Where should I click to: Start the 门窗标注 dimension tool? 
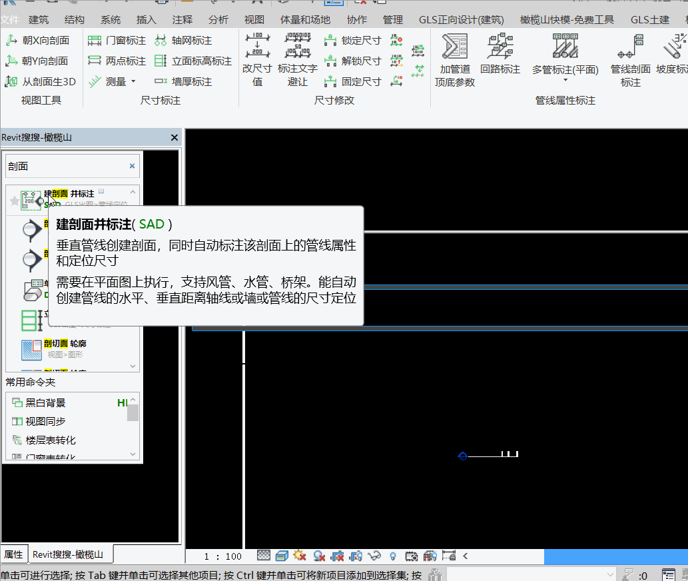117,41
